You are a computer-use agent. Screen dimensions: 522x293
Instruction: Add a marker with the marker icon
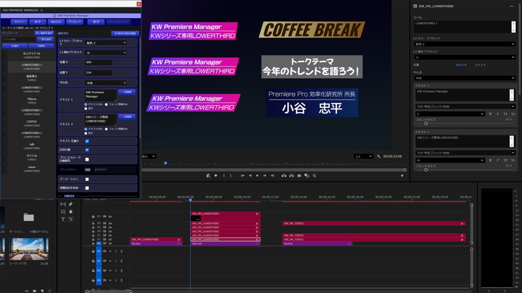click(x=216, y=175)
